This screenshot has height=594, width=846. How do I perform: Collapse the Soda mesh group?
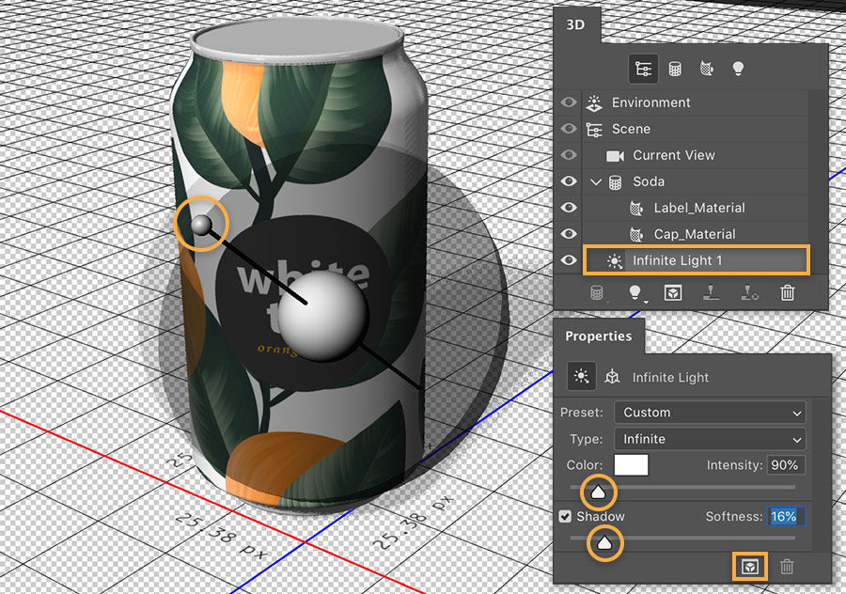click(595, 181)
